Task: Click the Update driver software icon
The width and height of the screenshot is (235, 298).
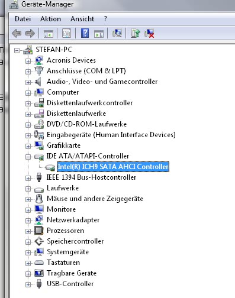Action: pyautogui.click(x=136, y=33)
